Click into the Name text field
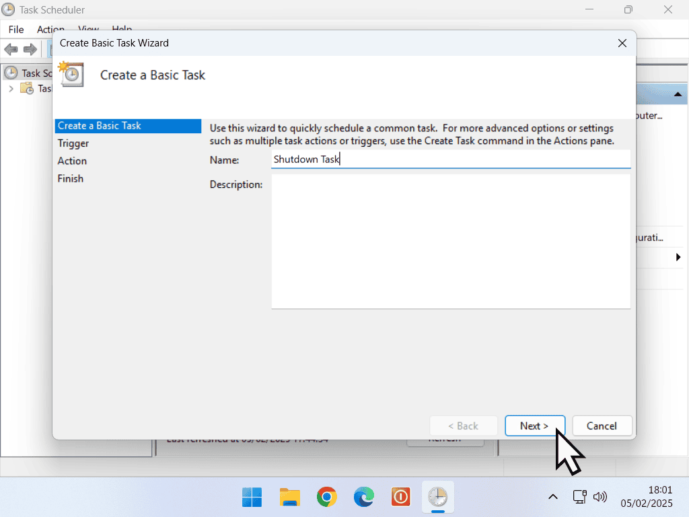This screenshot has width=689, height=517. pos(450,160)
